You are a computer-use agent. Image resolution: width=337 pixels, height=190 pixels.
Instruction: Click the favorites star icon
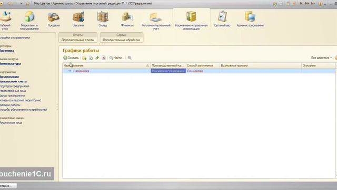27,4
